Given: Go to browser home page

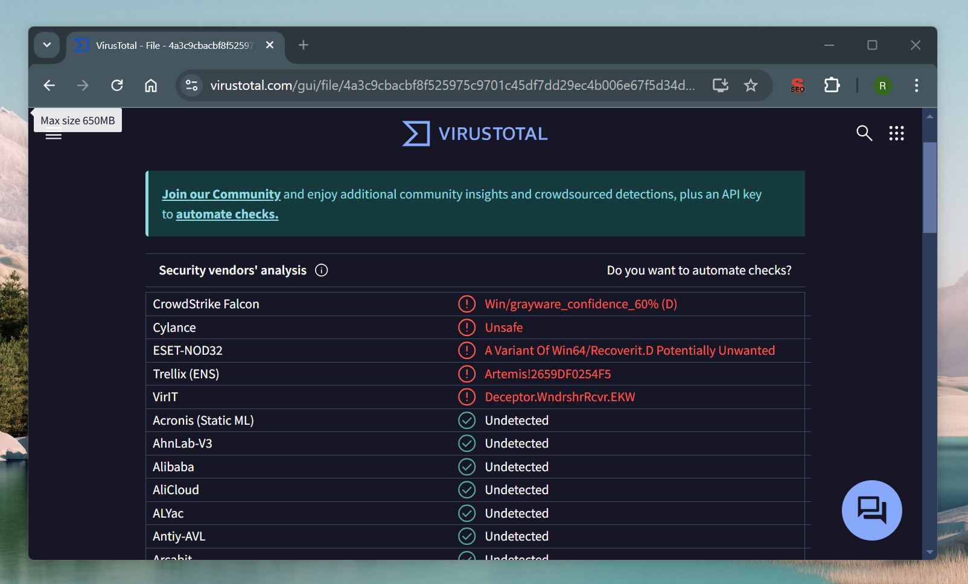Looking at the screenshot, I should [x=151, y=86].
